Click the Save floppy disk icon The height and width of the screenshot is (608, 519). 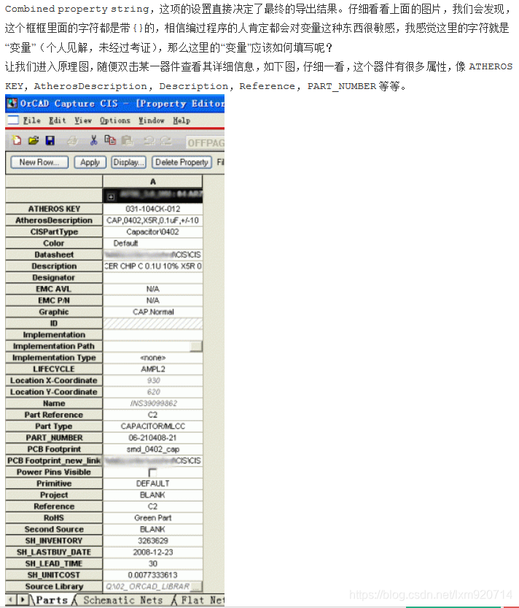pos(50,140)
